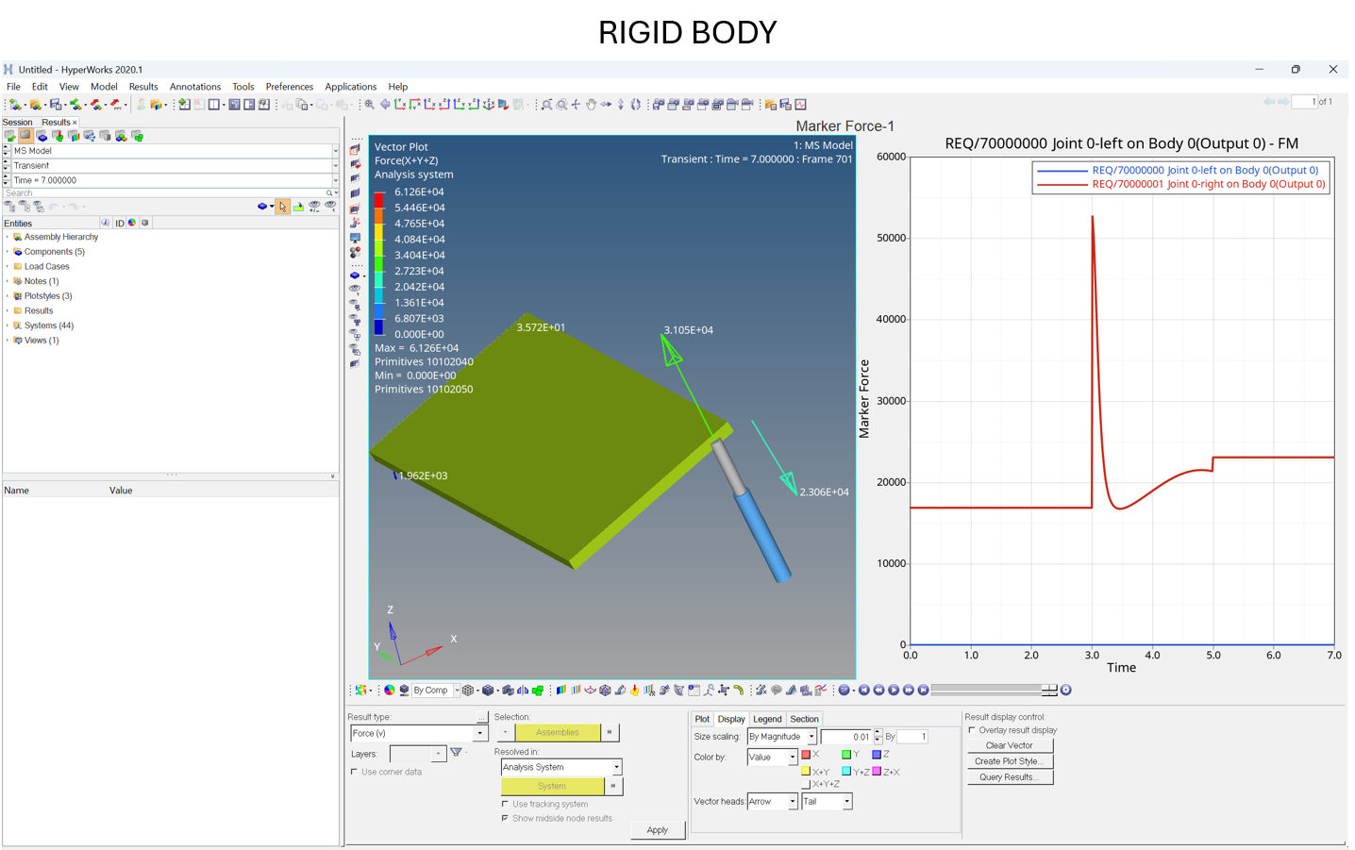Click the search magnifier in browser search
1355x850 pixels.
(x=329, y=193)
